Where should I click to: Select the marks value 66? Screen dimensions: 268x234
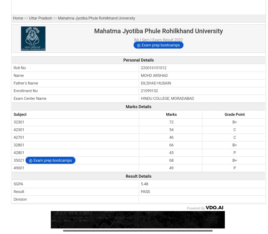pos(171,145)
